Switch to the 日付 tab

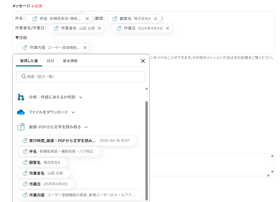point(50,61)
